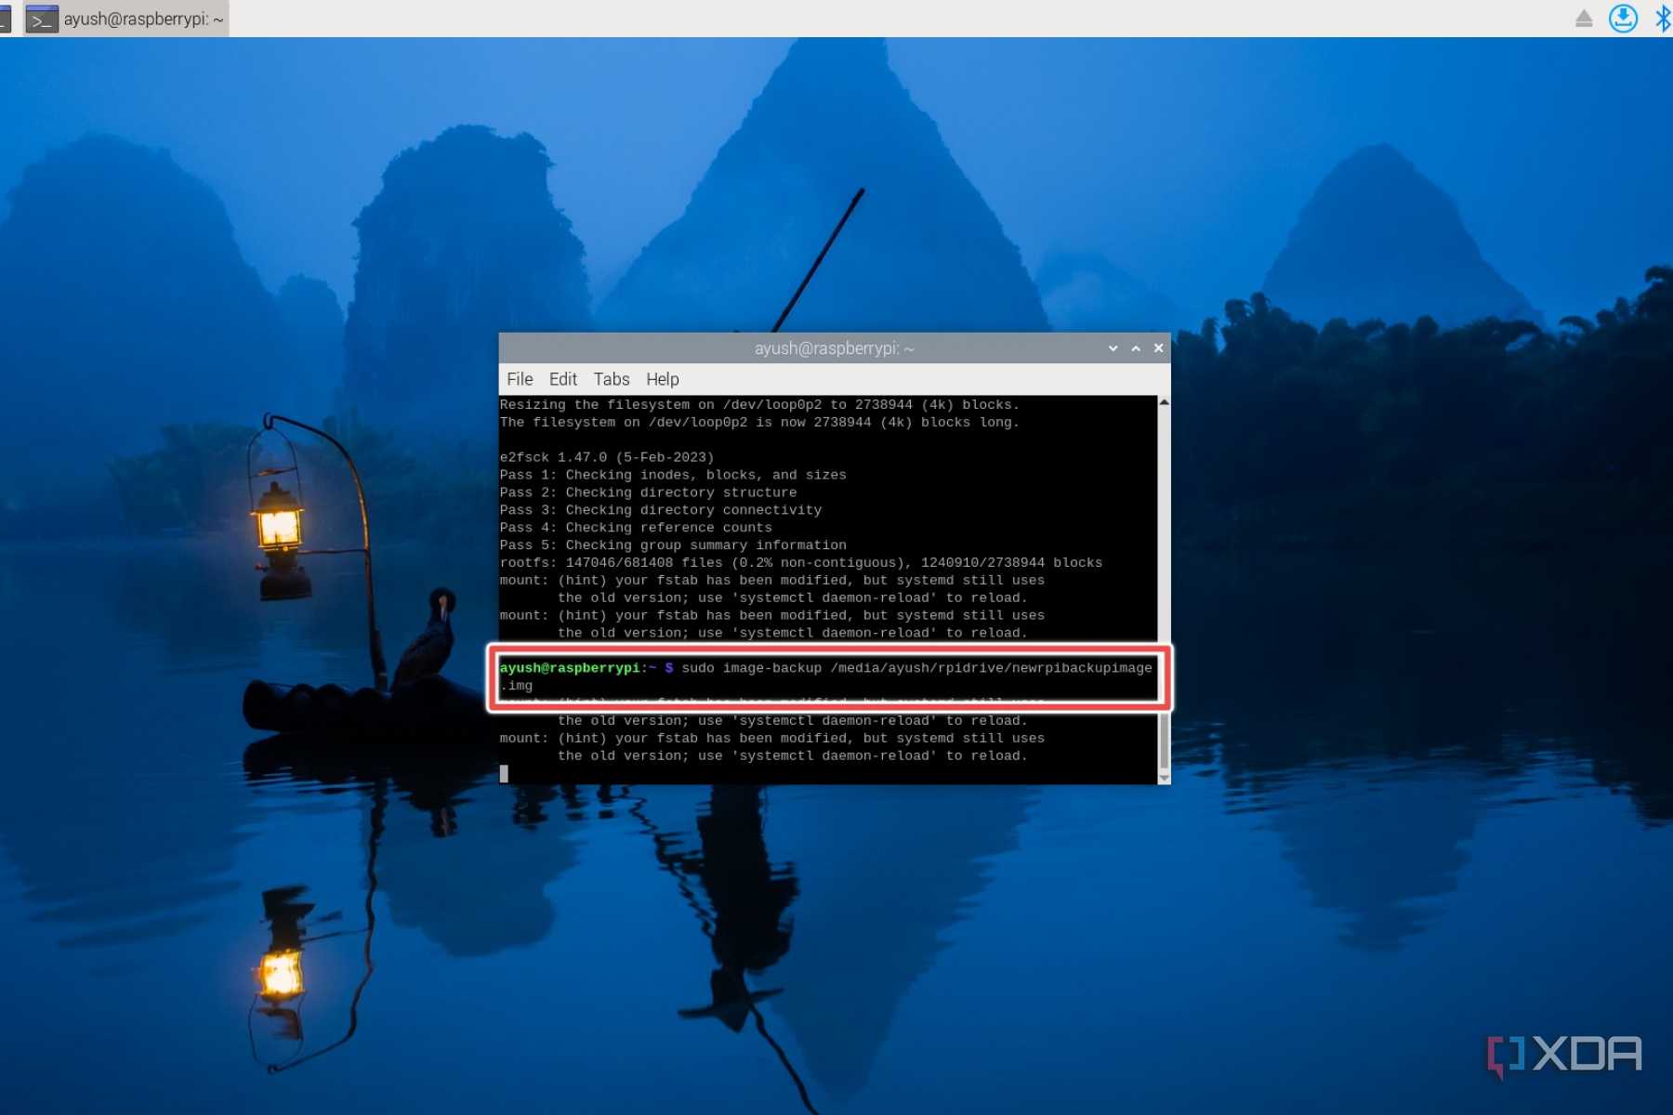This screenshot has width=1673, height=1115.
Task: Click 'Pass 2: Checking directory structure' line
Action: [x=648, y=492]
